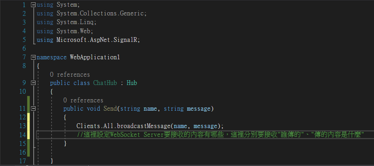Collapse the using directives block
Viewport: 374px width, 166px height.
[33, 4]
